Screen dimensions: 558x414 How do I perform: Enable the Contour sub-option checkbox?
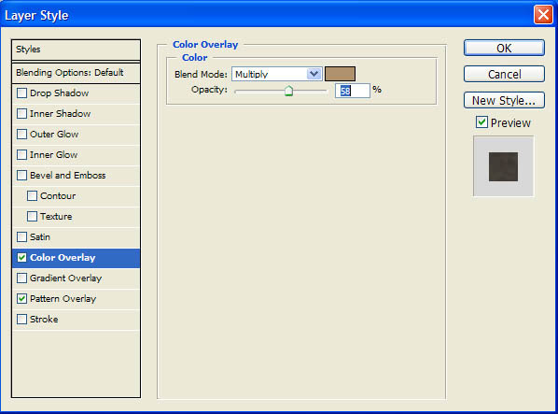[32, 196]
